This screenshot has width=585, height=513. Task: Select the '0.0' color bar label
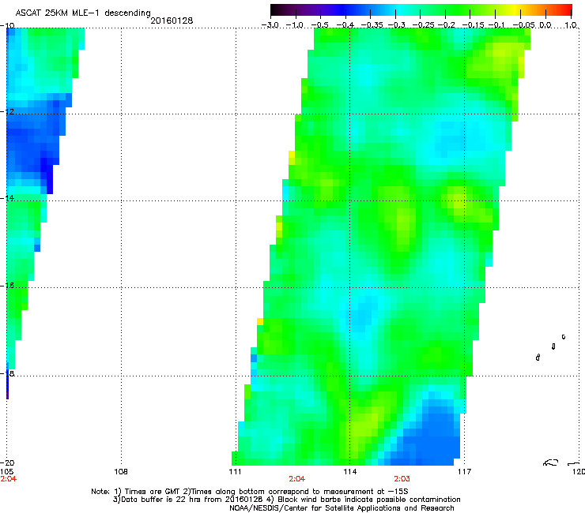point(545,25)
